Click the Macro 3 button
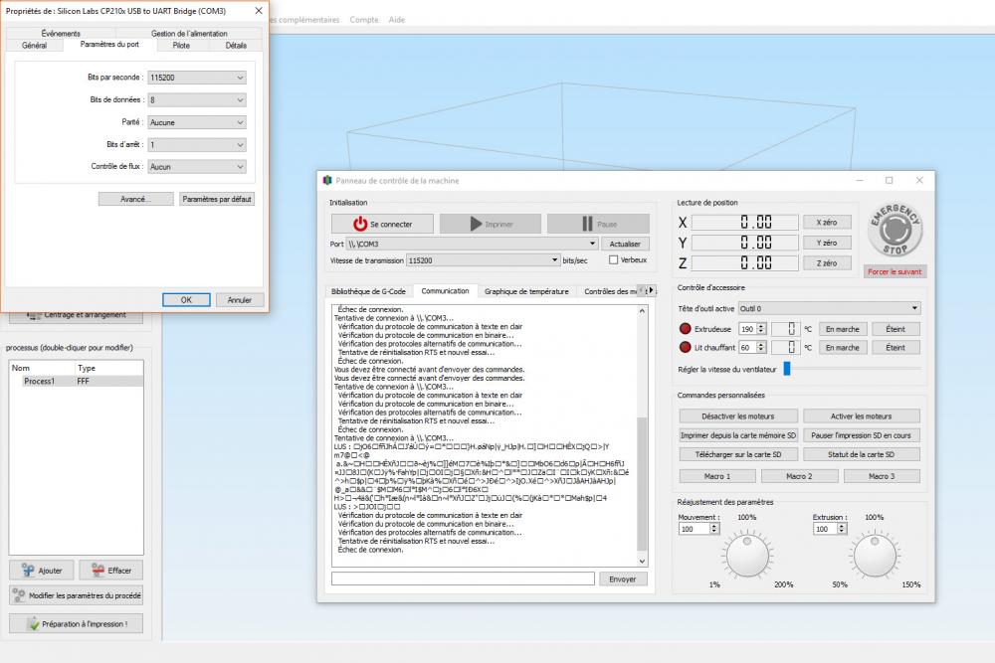995x663 pixels. tap(882, 476)
